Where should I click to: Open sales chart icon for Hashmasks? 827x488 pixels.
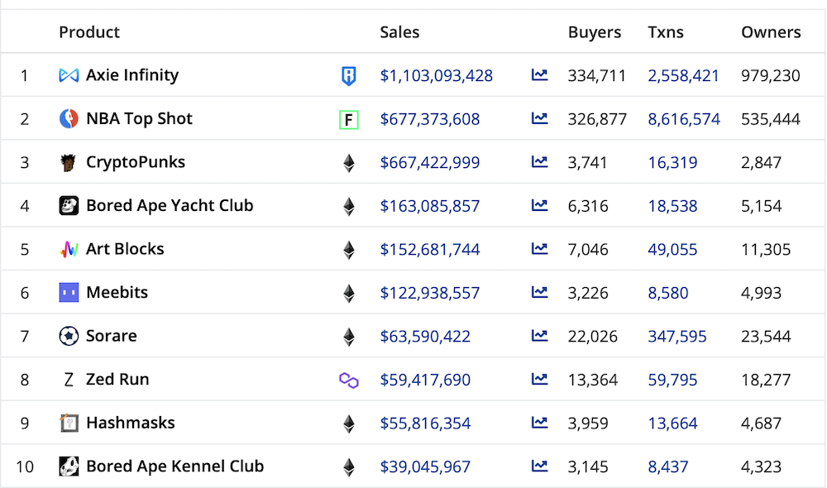[x=539, y=422]
